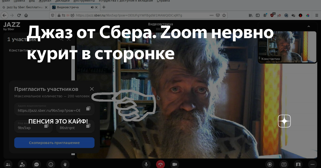This screenshot has width=321, height=168.
Task: Click the JAZZ by Sber logo
Action: point(12,26)
